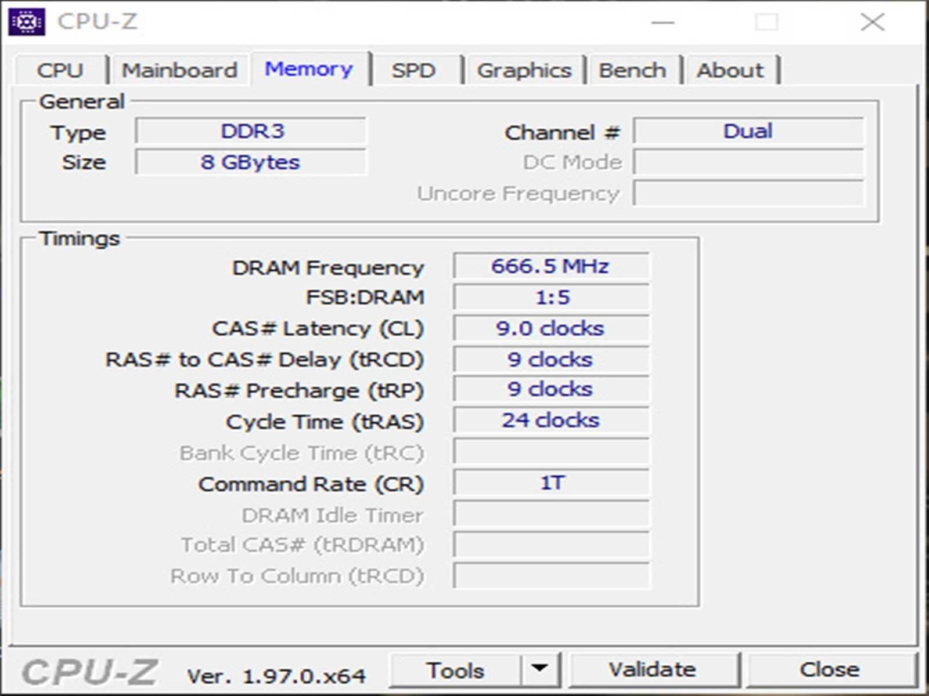Expand the Tools dropdown arrow
This screenshot has height=696, width=929.
tap(540, 669)
